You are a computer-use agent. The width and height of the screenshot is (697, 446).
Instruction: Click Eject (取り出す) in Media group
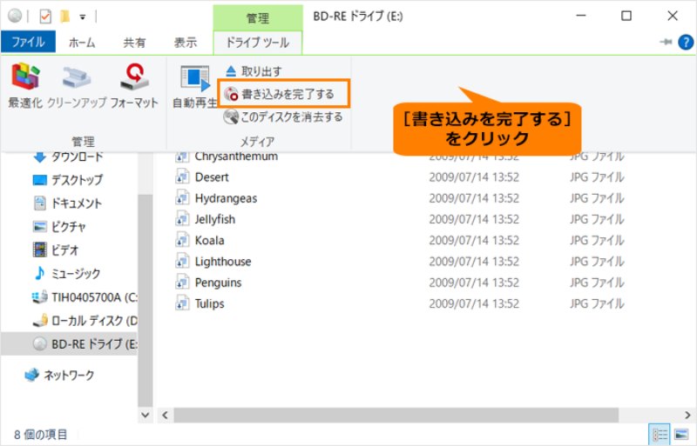coord(254,71)
